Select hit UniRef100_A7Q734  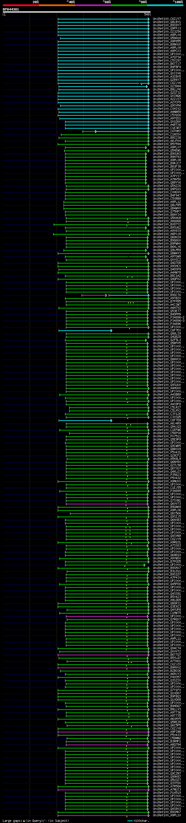click(x=167, y=58)
